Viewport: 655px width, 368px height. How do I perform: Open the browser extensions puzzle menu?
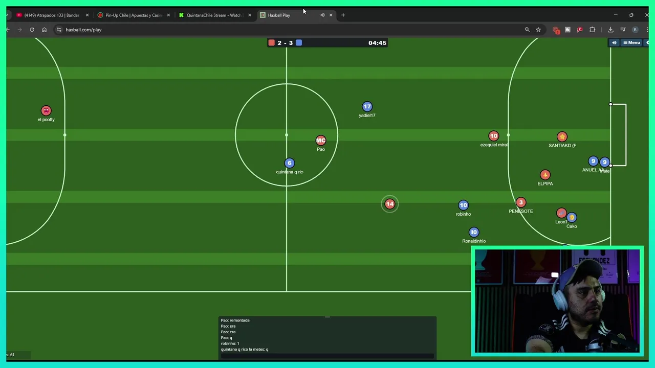(593, 30)
